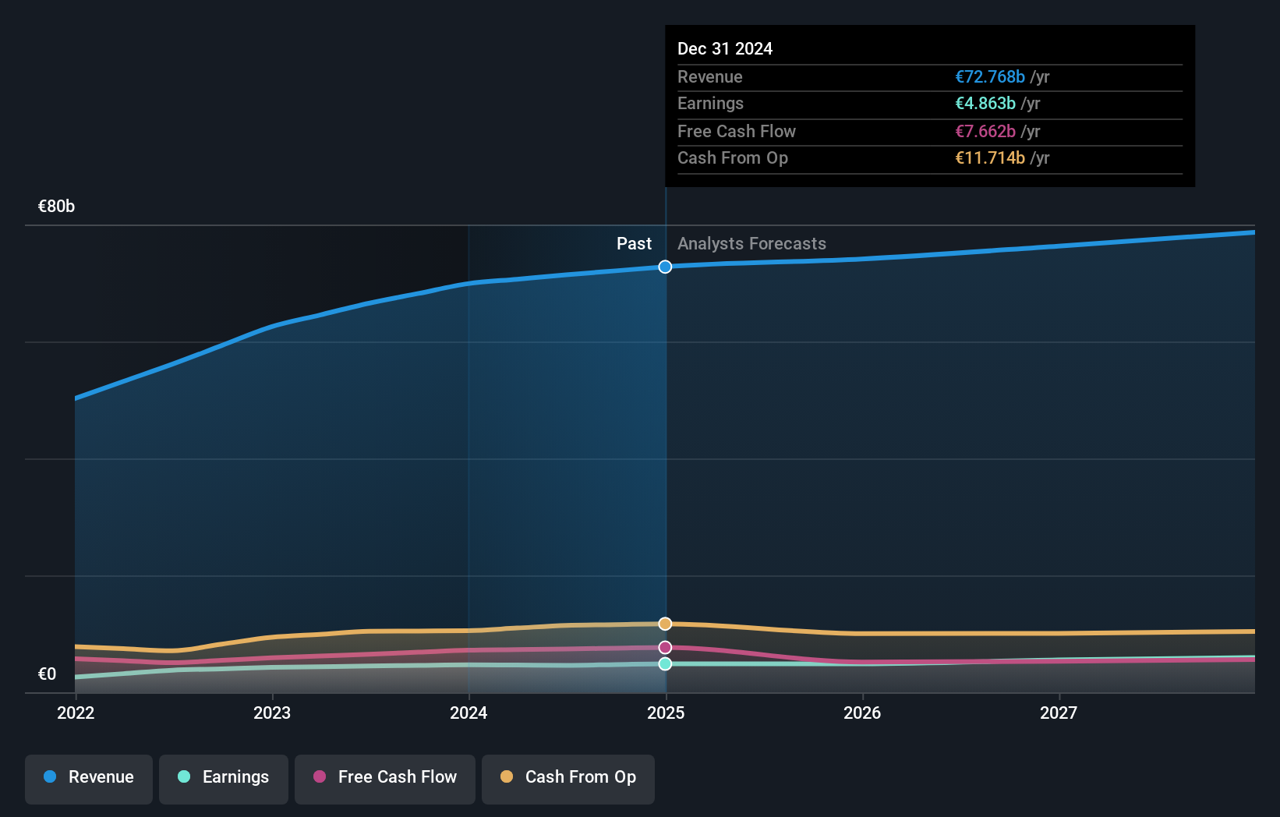The width and height of the screenshot is (1280, 817).
Task: Click the Analysts Forecasts label
Action: click(x=751, y=244)
